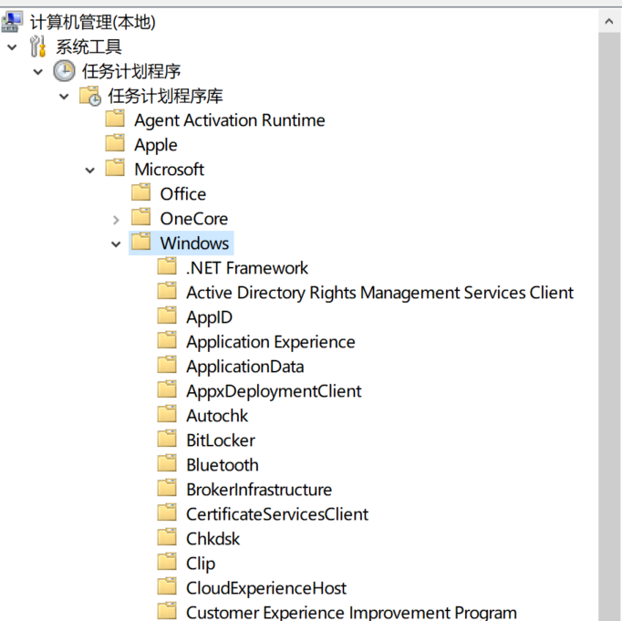
Task: Click the 系统工具 tools icon
Action: point(38,47)
